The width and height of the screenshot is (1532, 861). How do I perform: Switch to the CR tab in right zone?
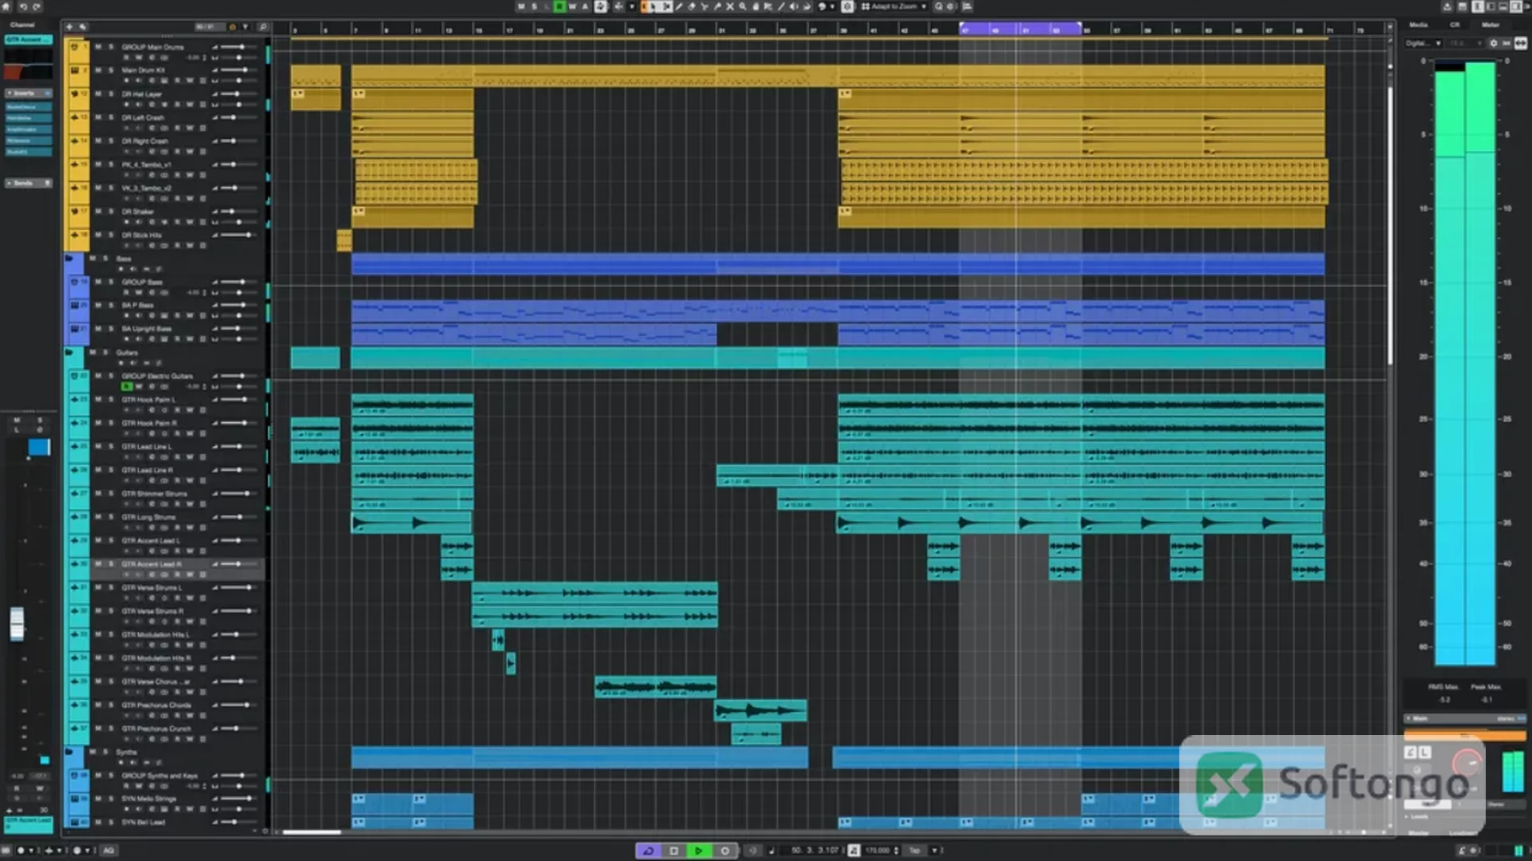1455,26
